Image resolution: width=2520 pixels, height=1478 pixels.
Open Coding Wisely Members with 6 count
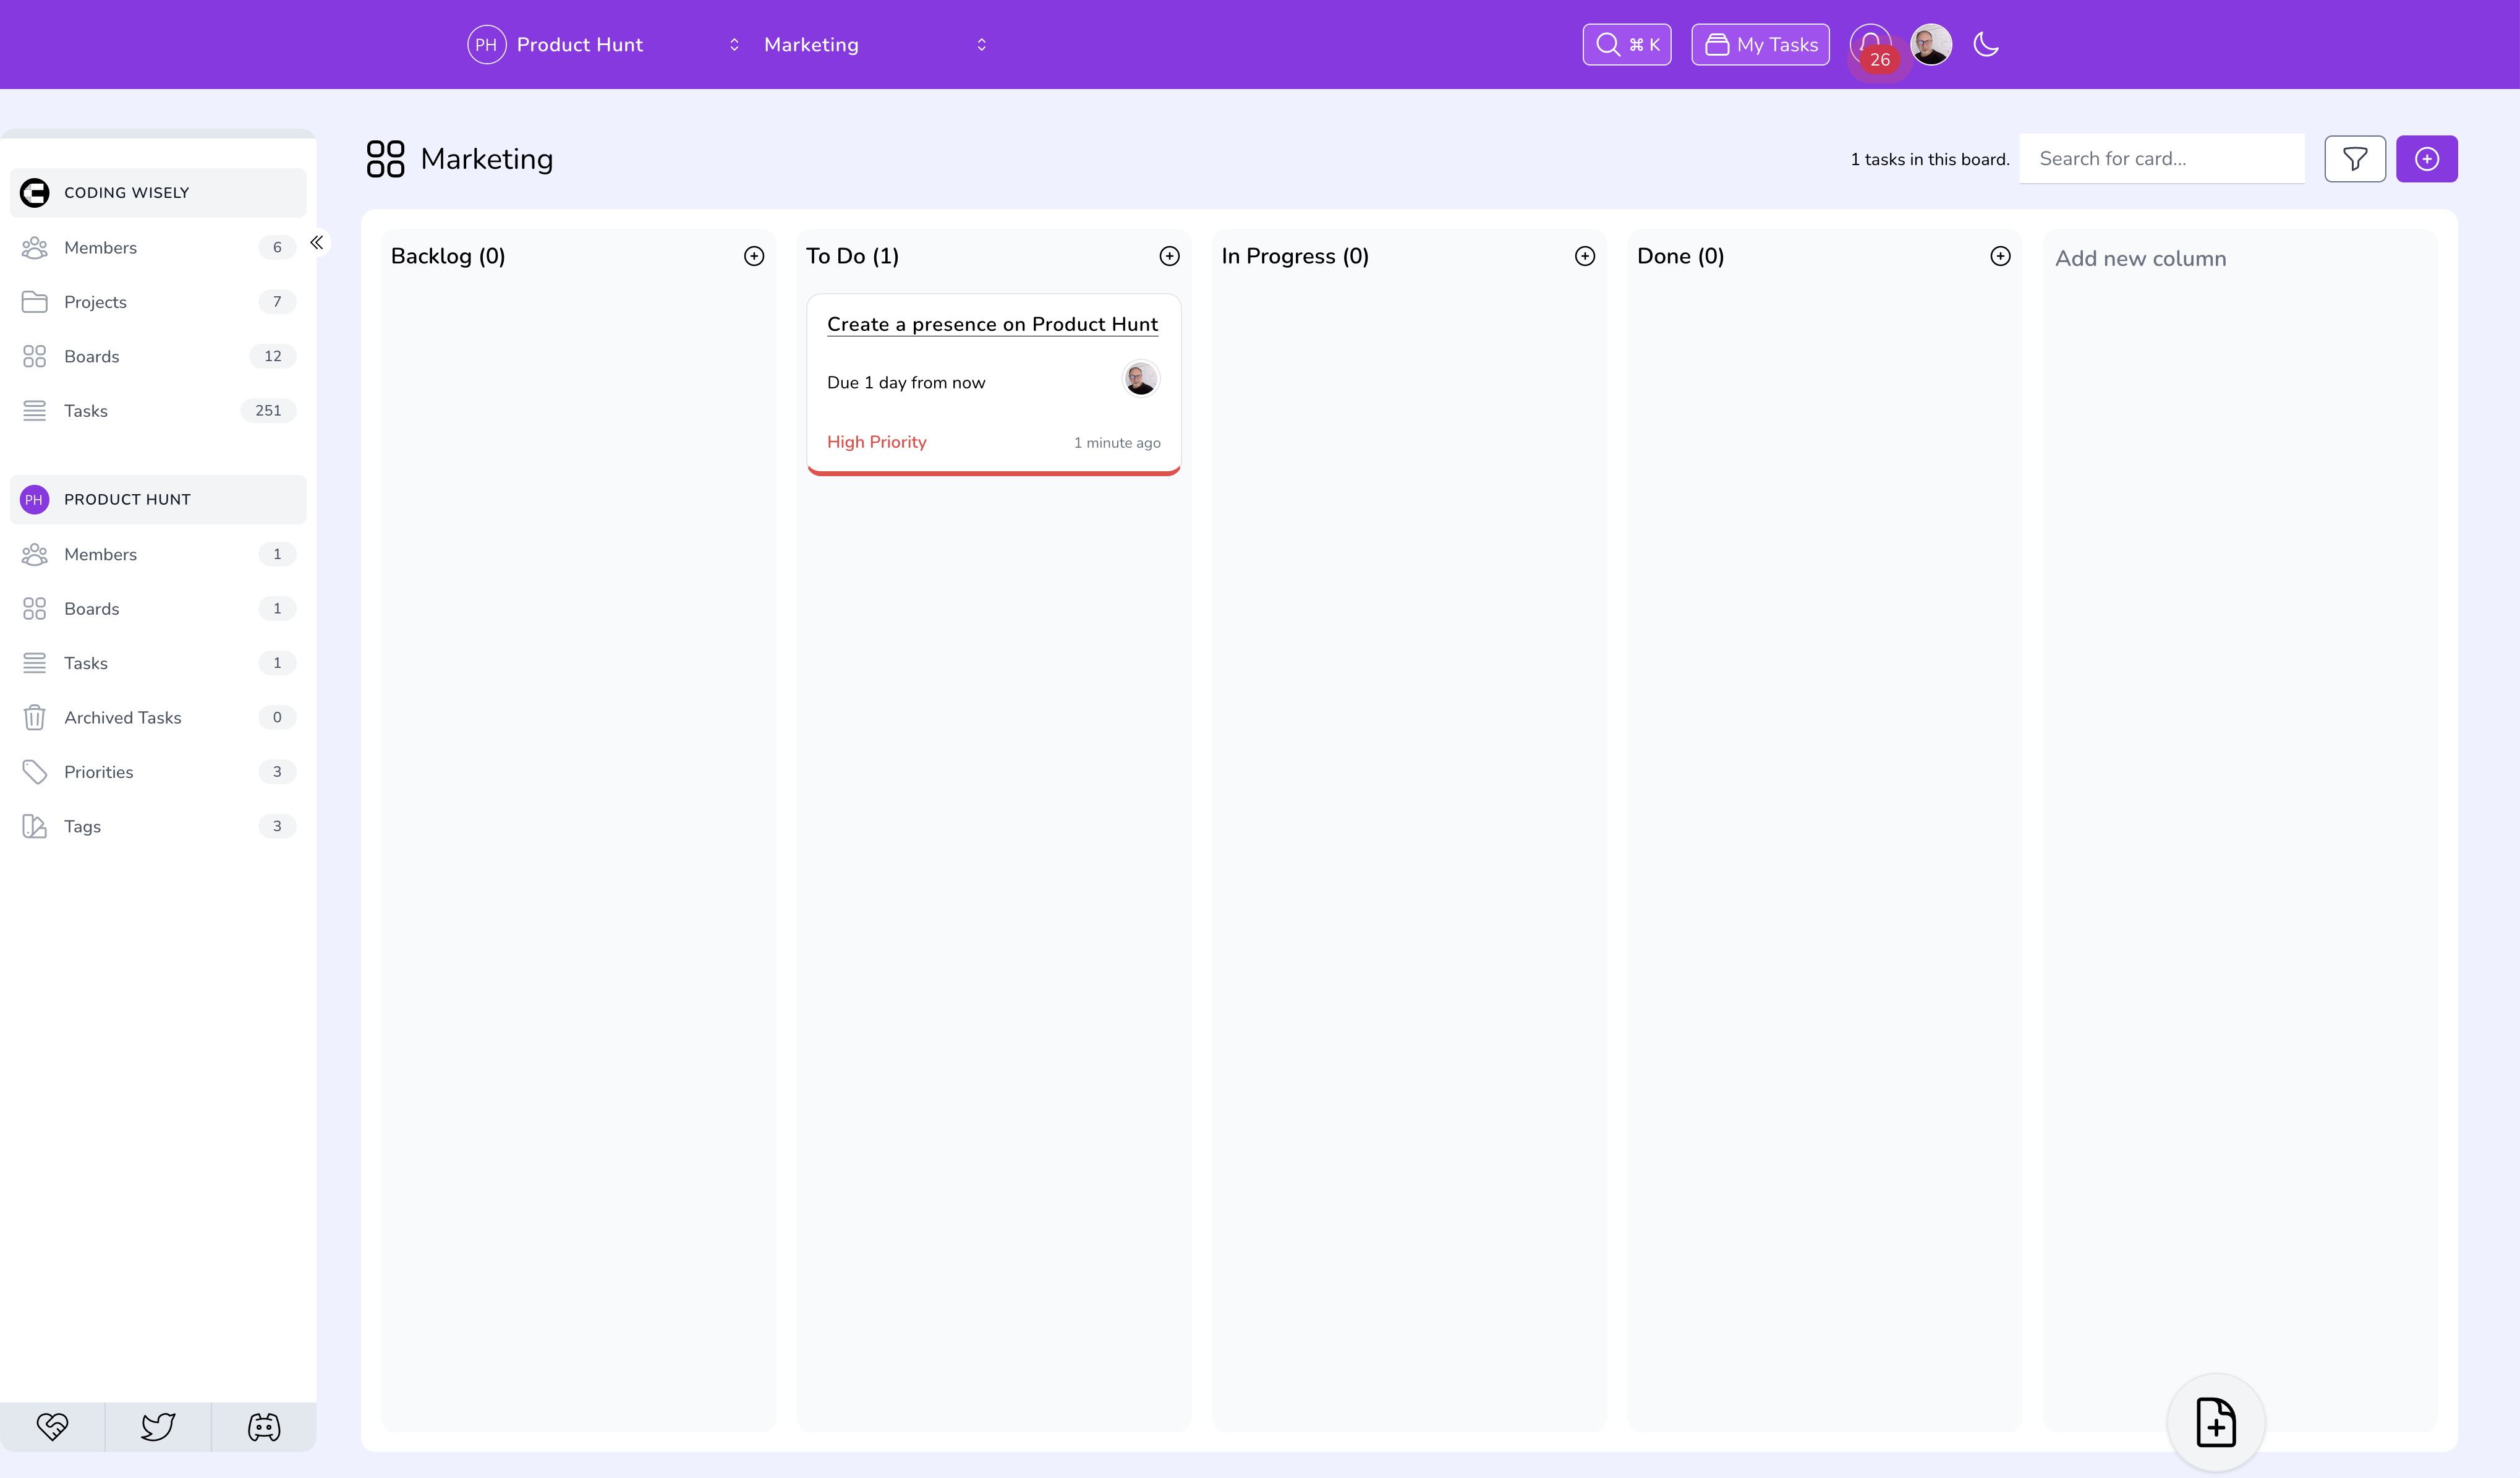click(x=158, y=248)
